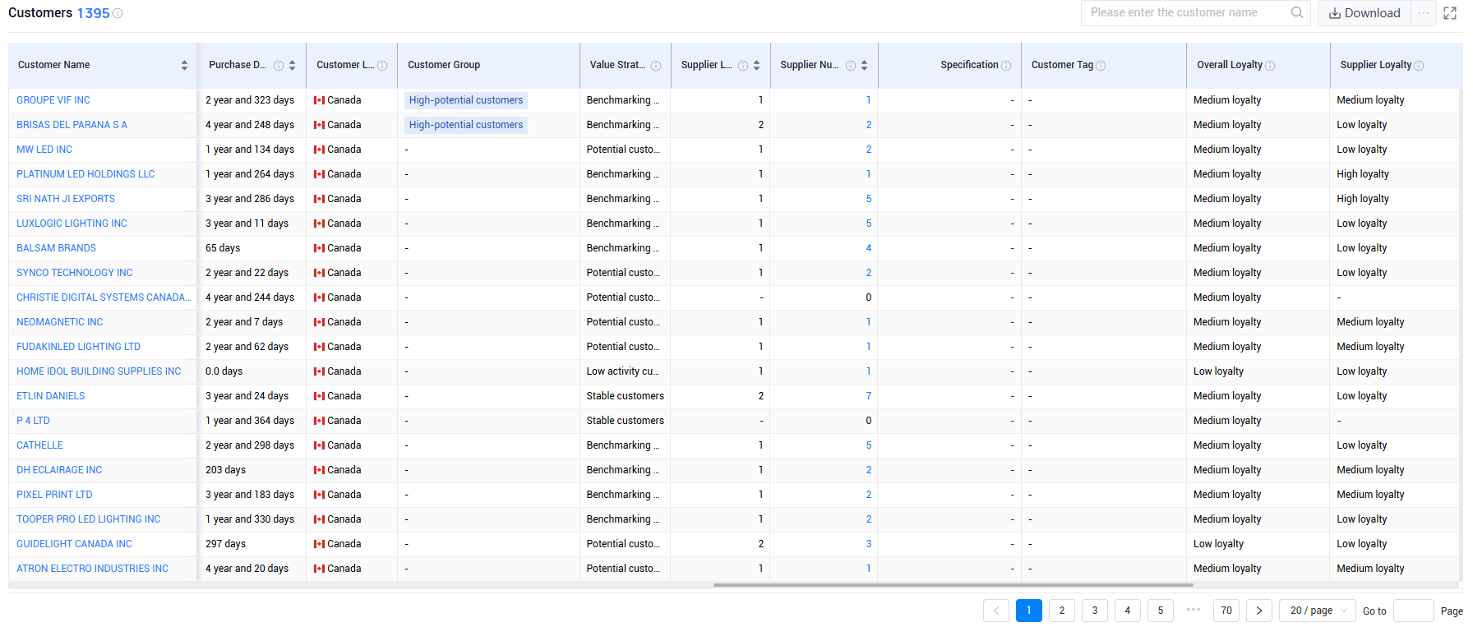
Task: Click the horizontal table scrollbar
Action: (954, 585)
